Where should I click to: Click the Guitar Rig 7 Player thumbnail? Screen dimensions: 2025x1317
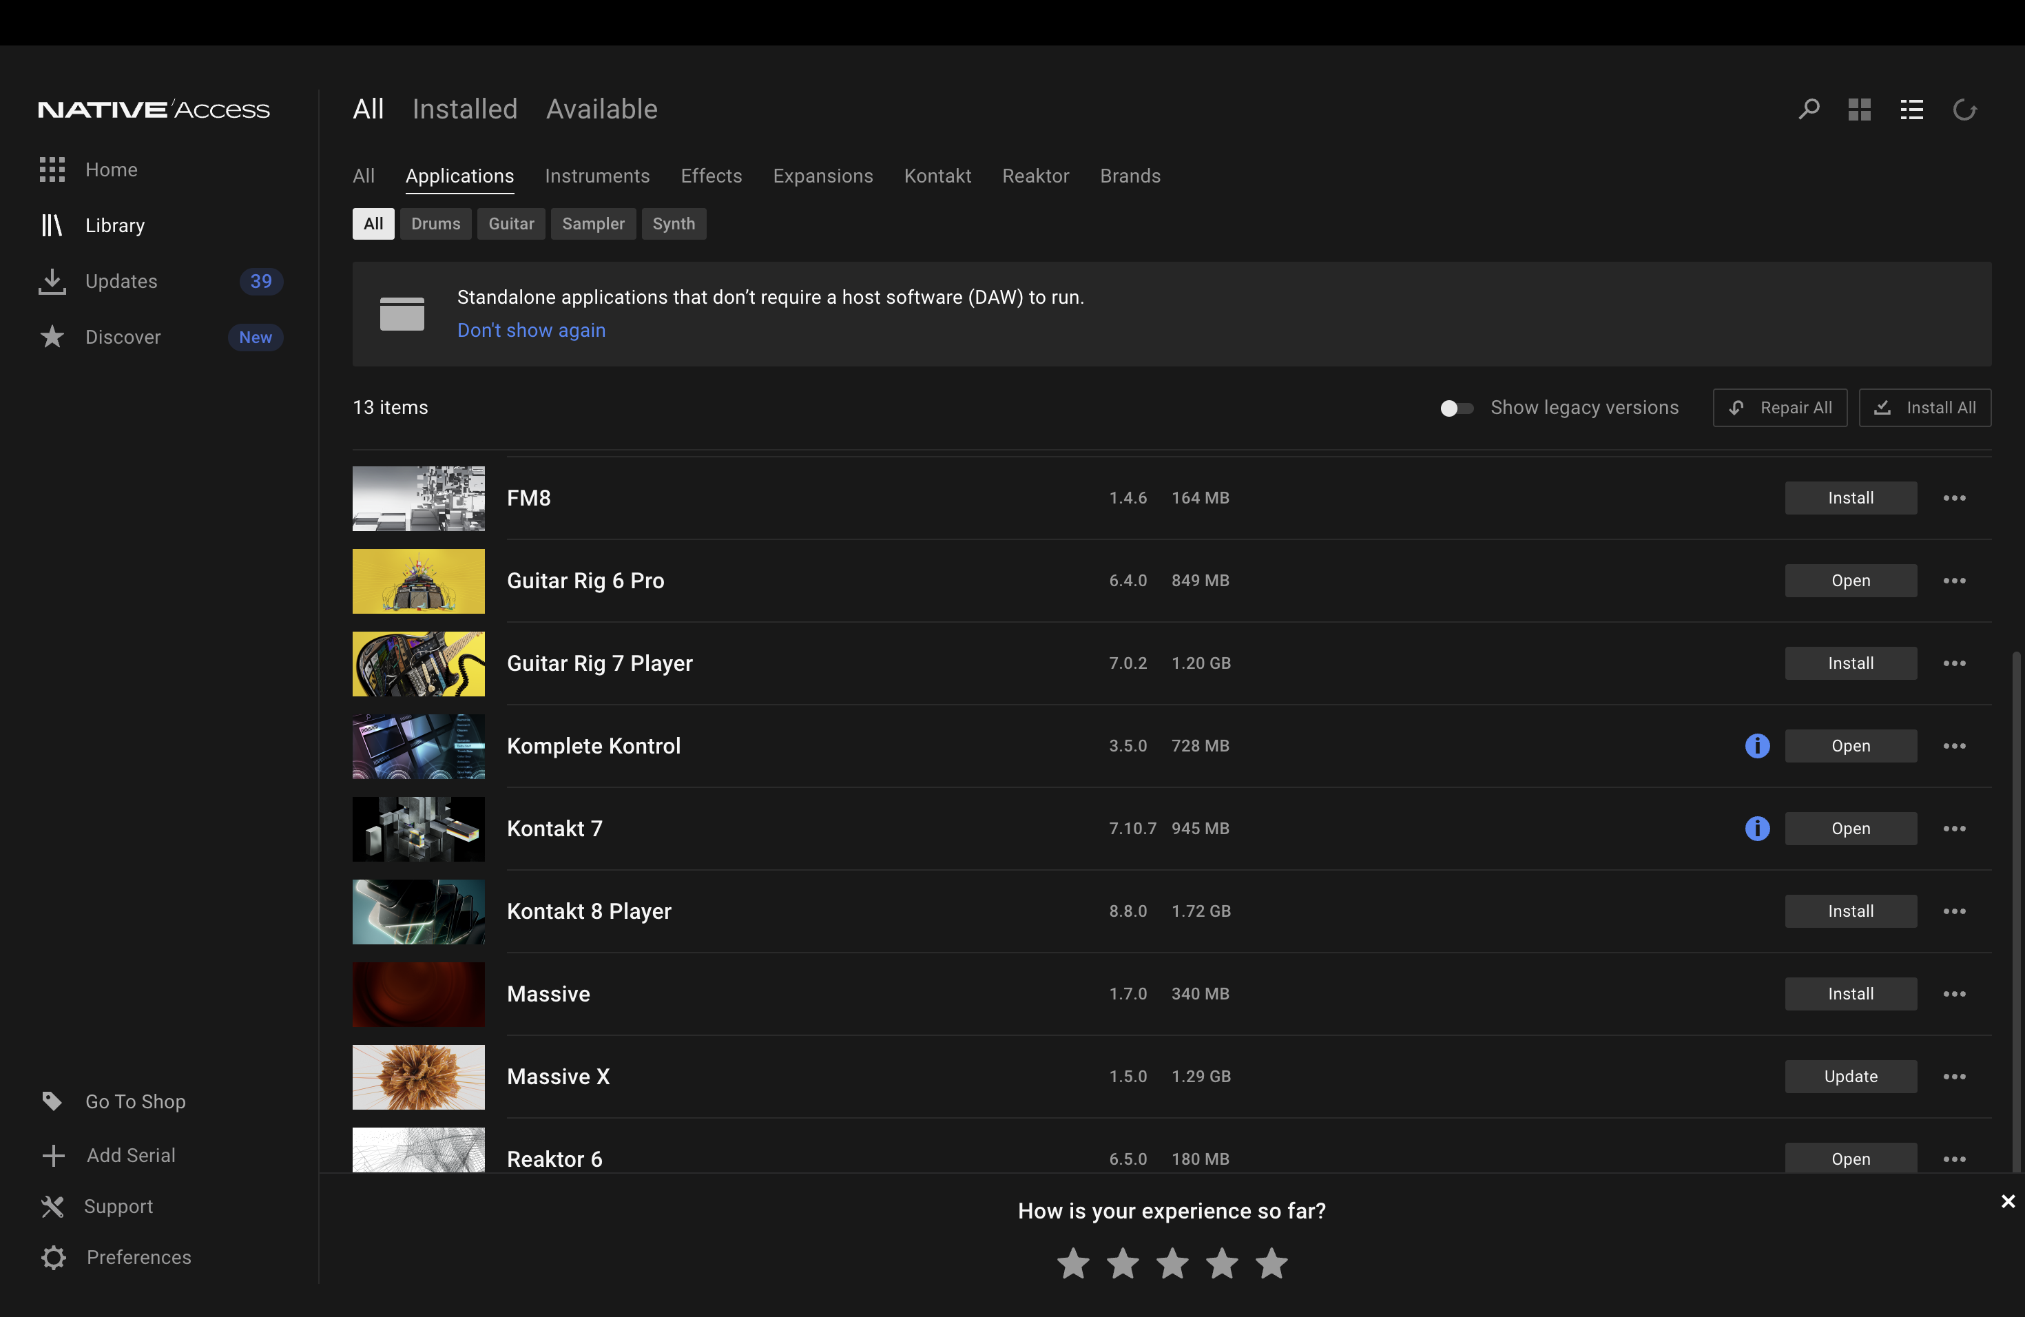coord(418,663)
